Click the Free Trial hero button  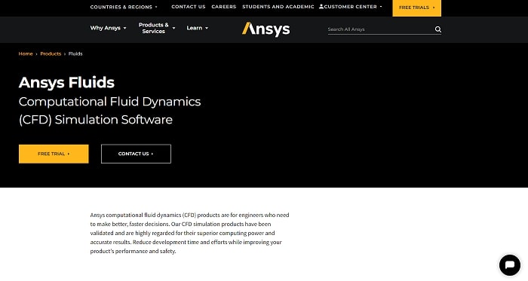coord(54,154)
